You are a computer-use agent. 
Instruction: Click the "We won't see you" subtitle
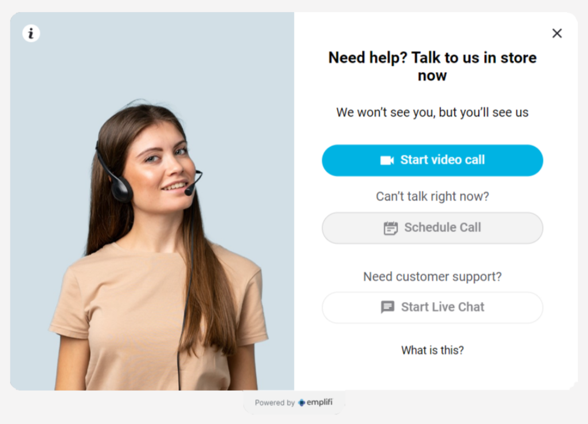pyautogui.click(x=432, y=112)
